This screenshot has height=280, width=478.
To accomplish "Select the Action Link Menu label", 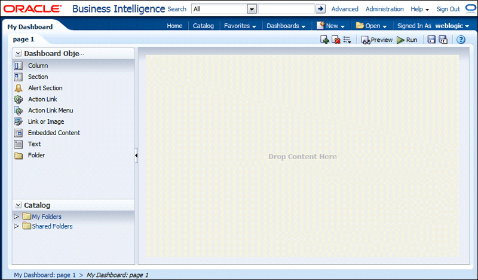I will pyautogui.click(x=51, y=111).
